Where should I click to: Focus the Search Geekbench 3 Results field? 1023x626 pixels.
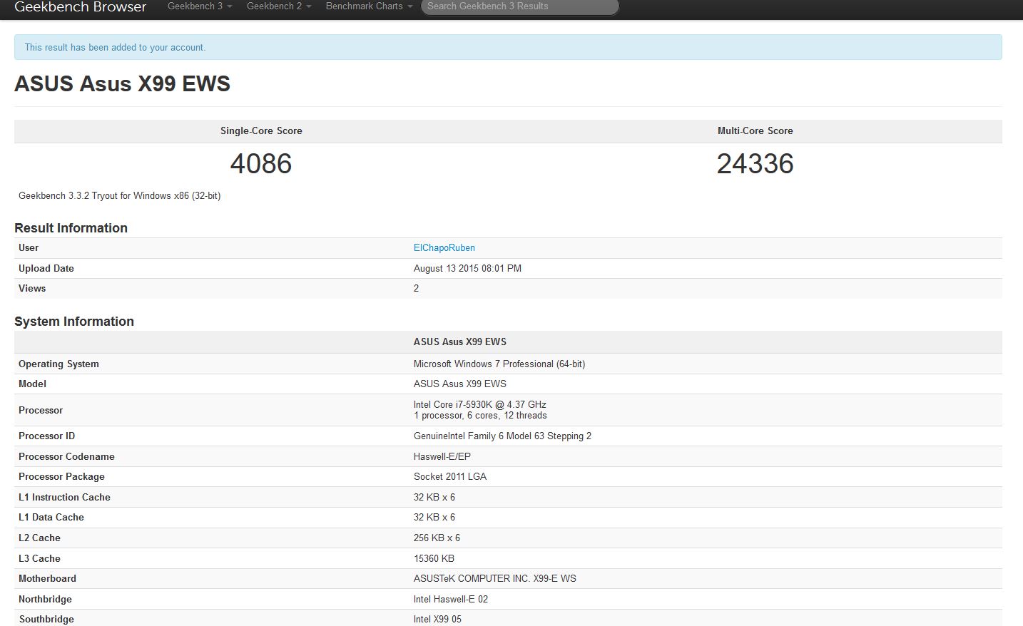520,6
